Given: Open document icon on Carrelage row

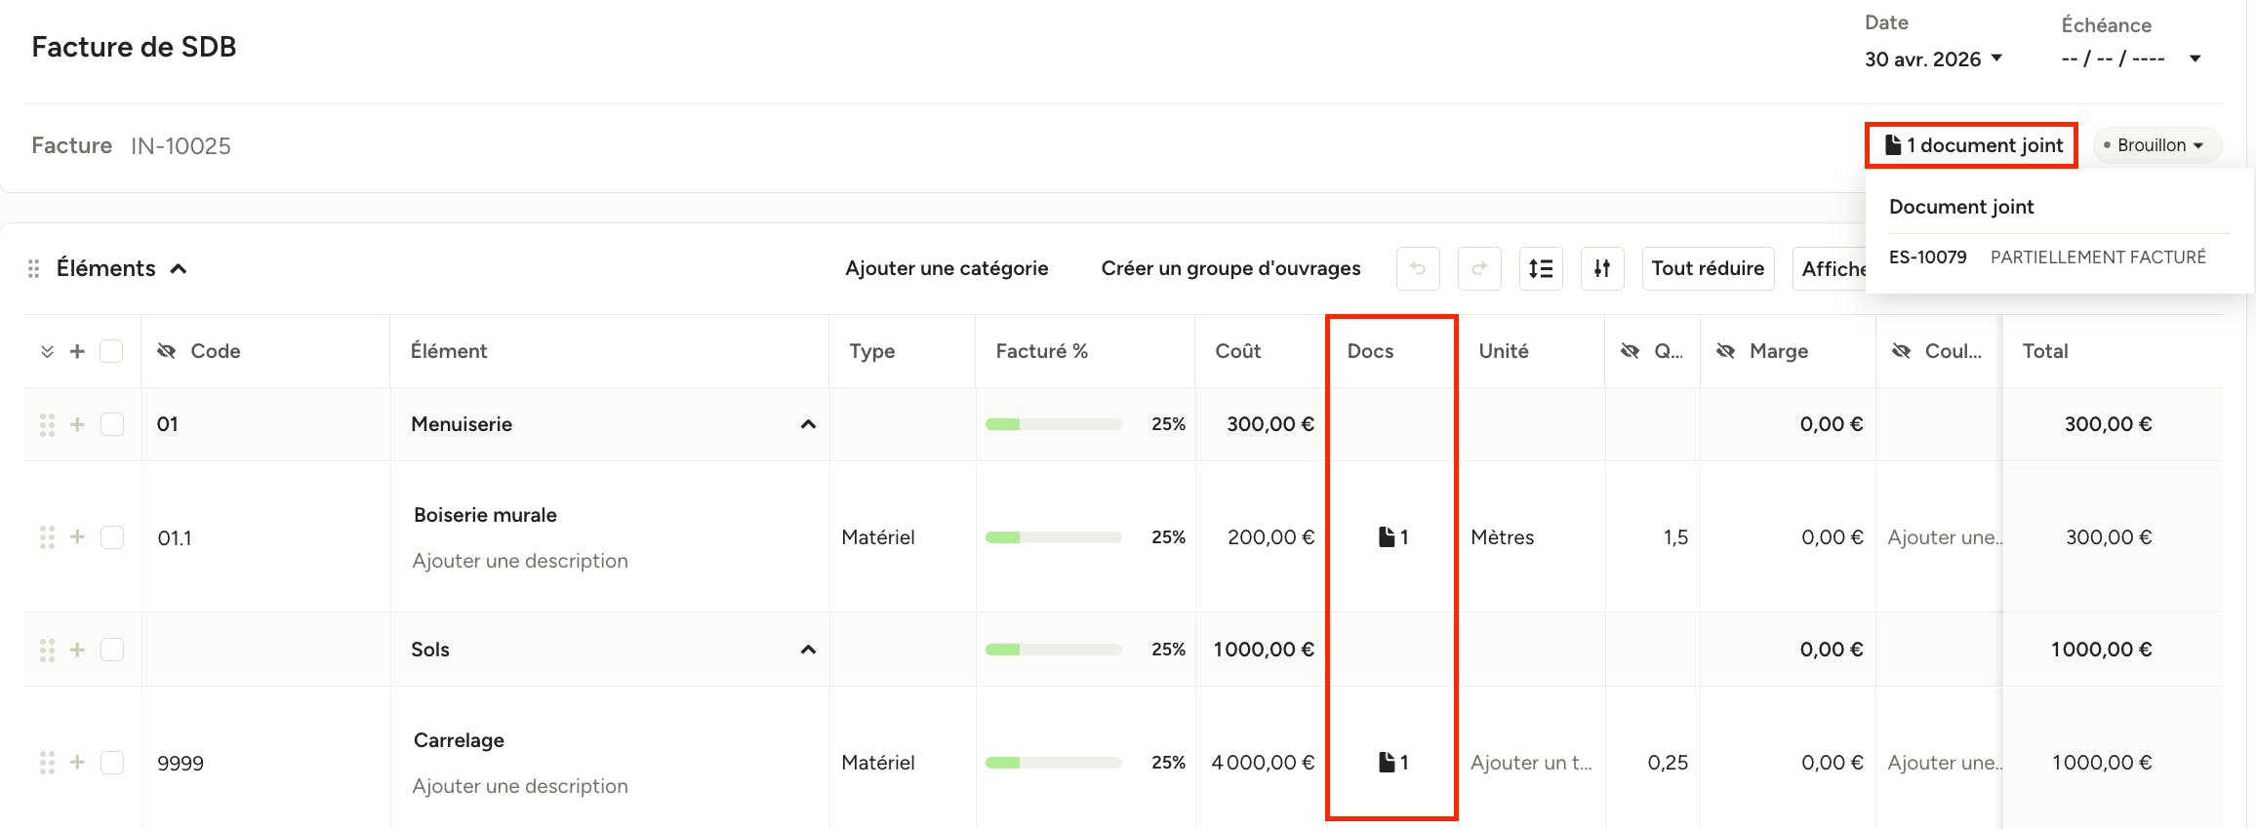Looking at the screenshot, I should [1392, 763].
